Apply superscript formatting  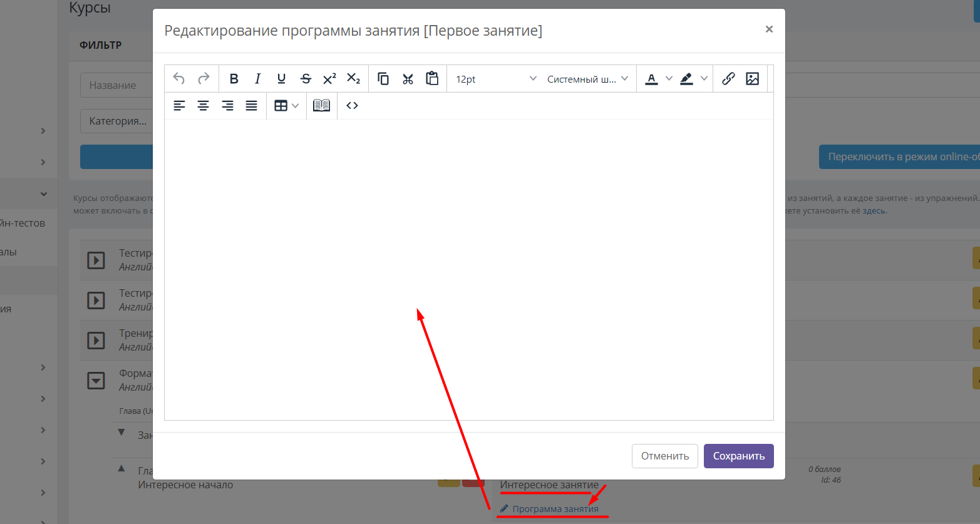(x=329, y=78)
